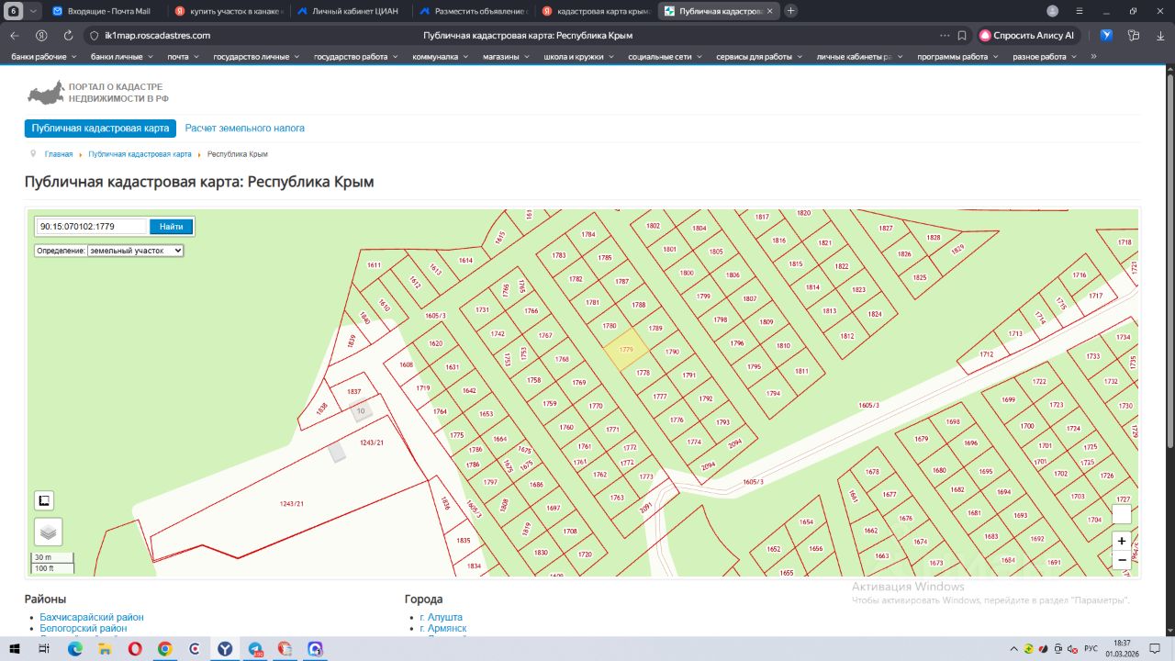Screen dimensions: 1175x661
Task: Select the highlighted yellow parcel 1779
Action: (x=626, y=351)
